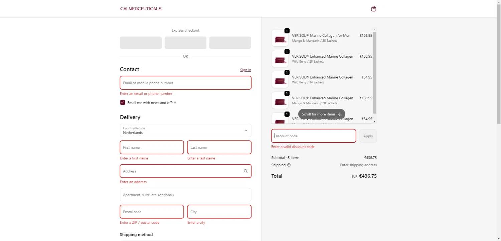Image resolution: width=501 pixels, height=241 pixels.
Task: Click the 'Scroll for more items' button
Action: coord(321,114)
